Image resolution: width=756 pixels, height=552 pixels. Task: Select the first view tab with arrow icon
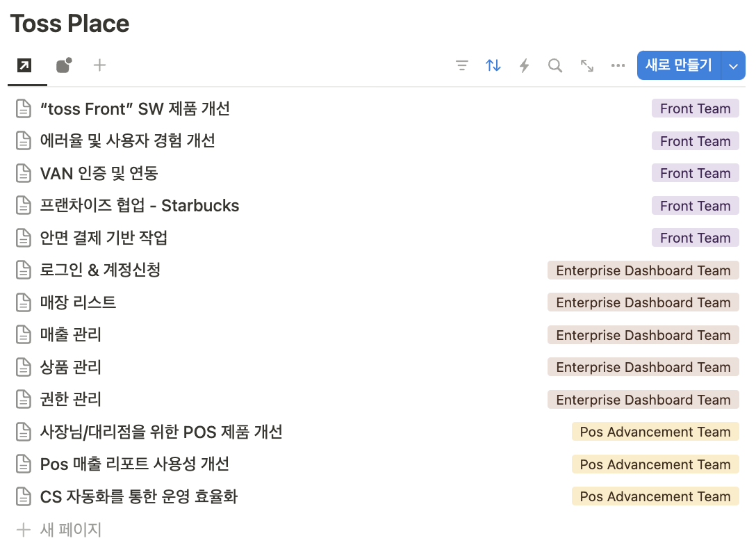25,65
